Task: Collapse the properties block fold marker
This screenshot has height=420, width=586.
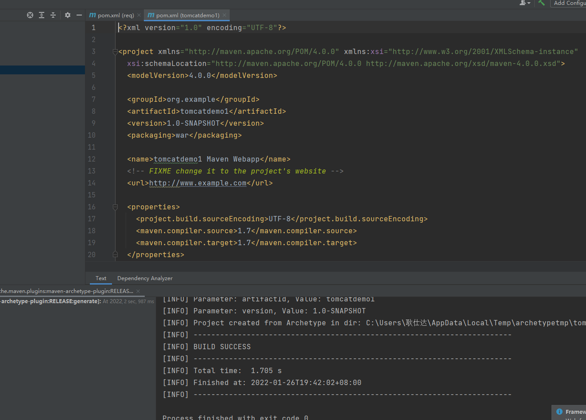Action: [115, 207]
